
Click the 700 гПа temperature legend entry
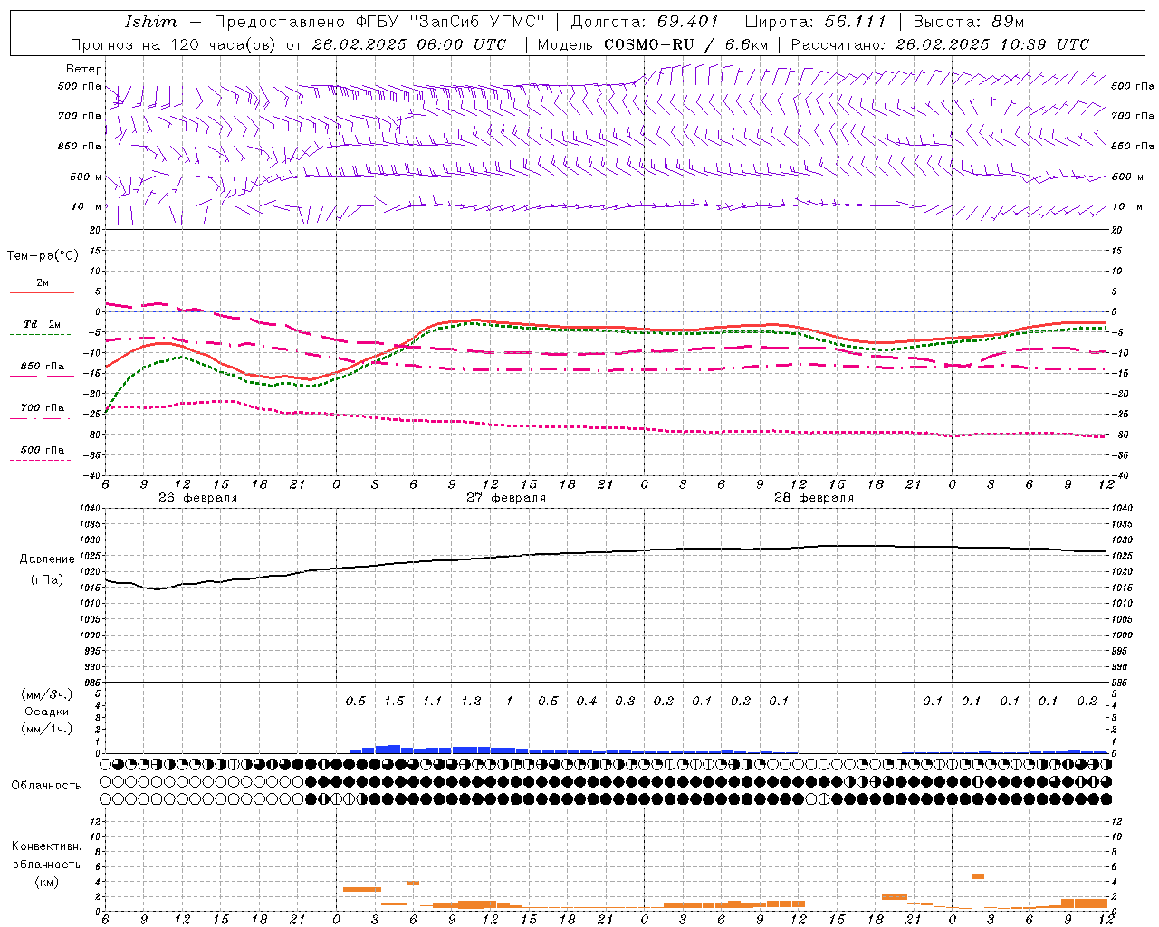tap(43, 407)
